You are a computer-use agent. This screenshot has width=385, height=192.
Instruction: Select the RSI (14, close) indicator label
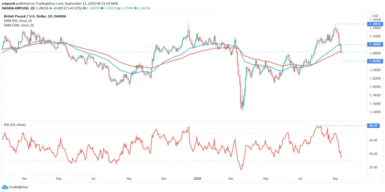click(15, 125)
